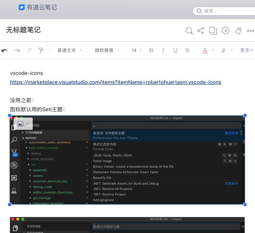This screenshot has height=233, width=255.
Task: Open the image options popup arrow
Action: 28,124
